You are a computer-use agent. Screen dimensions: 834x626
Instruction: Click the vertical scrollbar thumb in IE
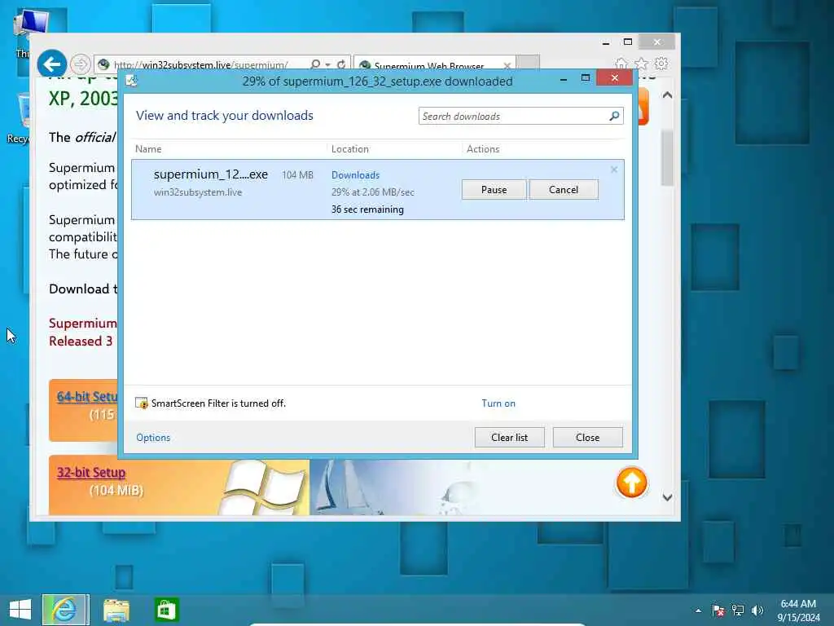[668, 158]
